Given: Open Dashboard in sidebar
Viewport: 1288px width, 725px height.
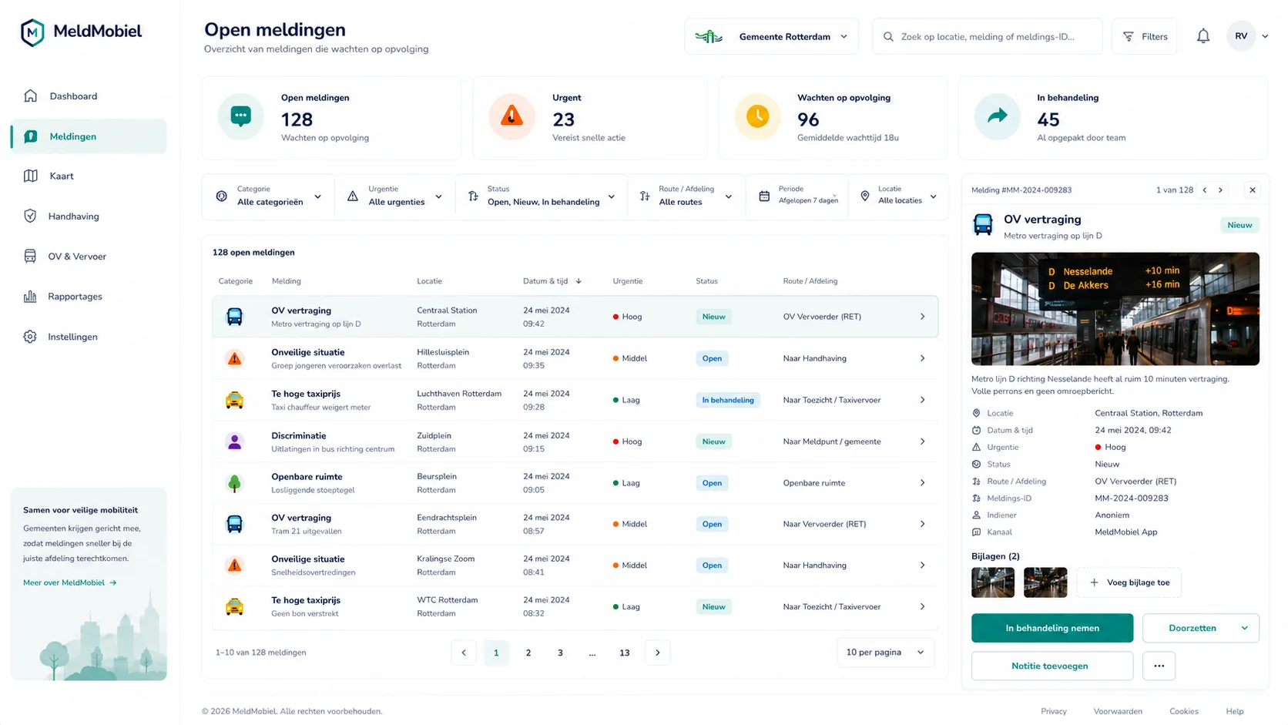Looking at the screenshot, I should pos(89,96).
